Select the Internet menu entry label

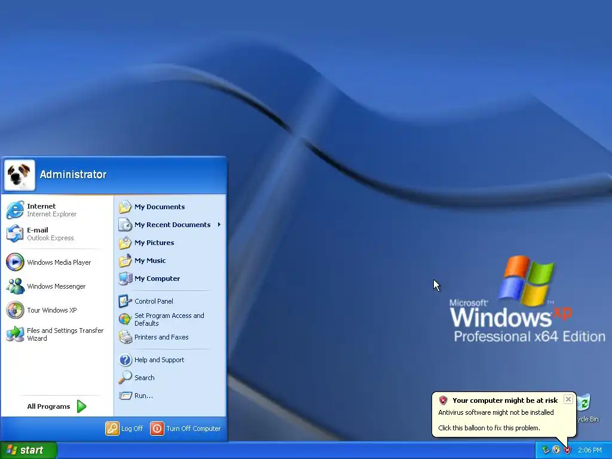tap(41, 206)
